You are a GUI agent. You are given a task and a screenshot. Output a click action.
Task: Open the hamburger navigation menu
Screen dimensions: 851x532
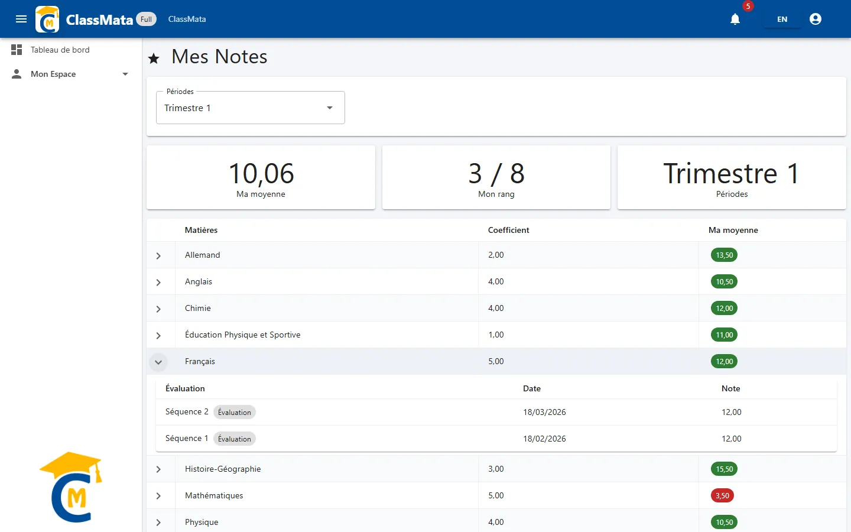pos(21,19)
